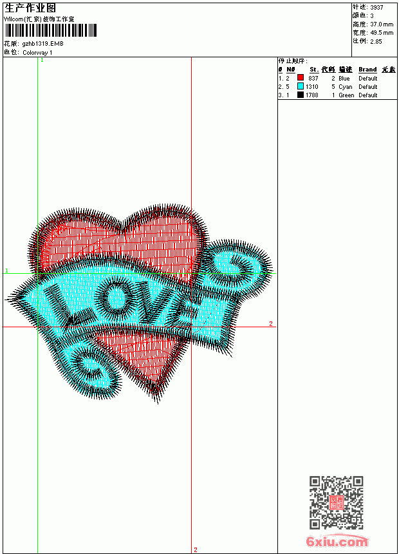Click the cyan ribbon curl at lower left
Image resolution: width=399 pixels, height=554 pixels.
coord(88,367)
